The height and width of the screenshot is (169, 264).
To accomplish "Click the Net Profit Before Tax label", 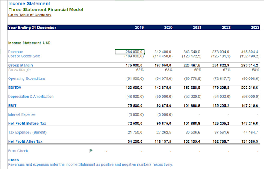I will click(x=27, y=124).
